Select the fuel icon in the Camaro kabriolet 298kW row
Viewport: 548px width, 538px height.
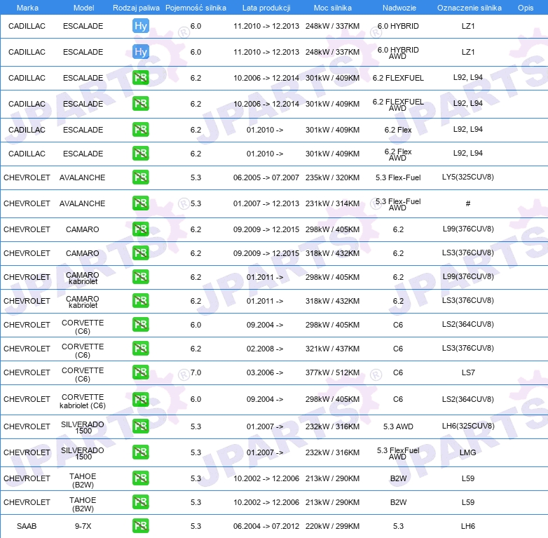point(140,276)
